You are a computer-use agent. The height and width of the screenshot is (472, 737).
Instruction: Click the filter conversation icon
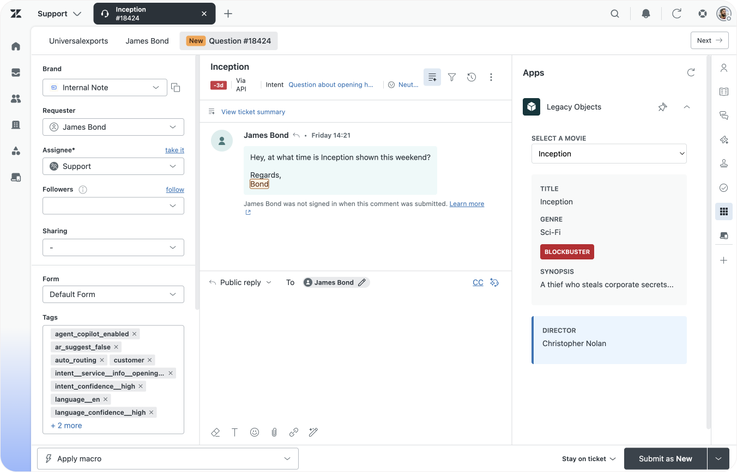[x=452, y=77]
